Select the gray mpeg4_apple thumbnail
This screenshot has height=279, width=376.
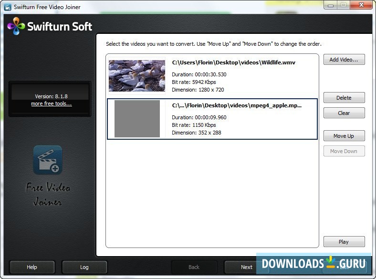click(x=137, y=119)
